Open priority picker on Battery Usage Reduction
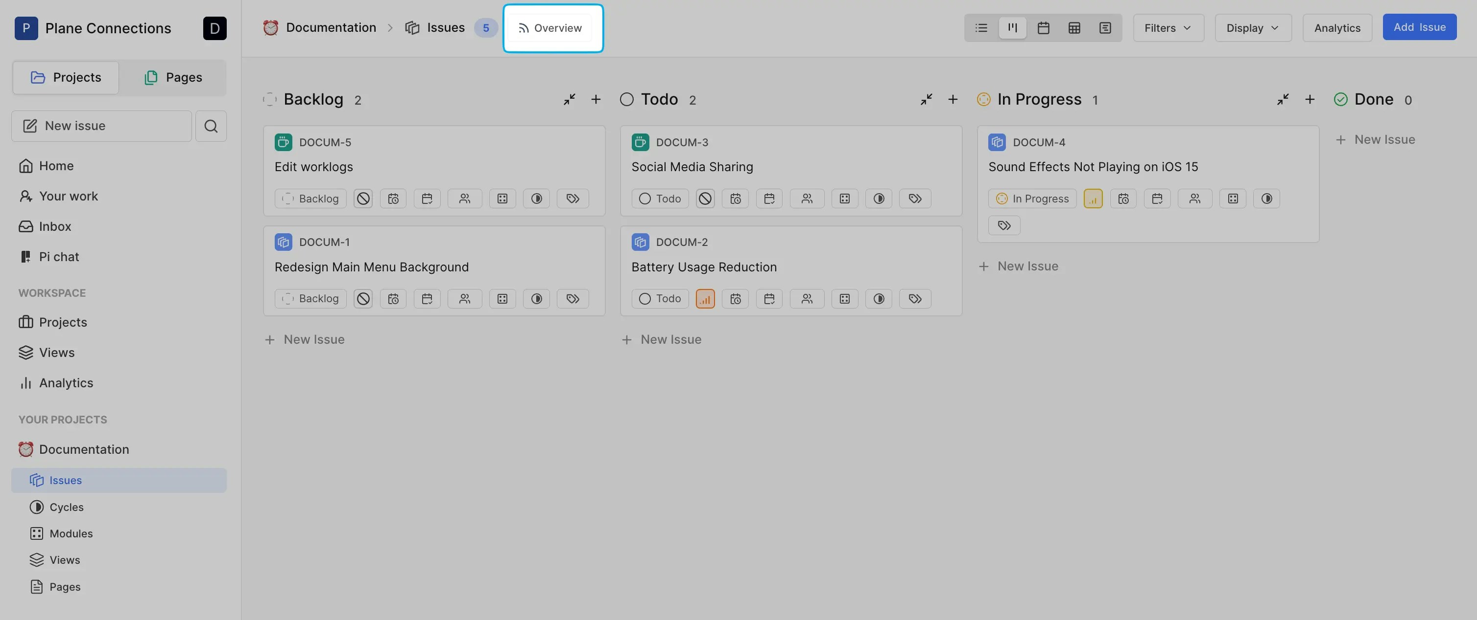Screen dimensions: 1477x620 click(x=705, y=299)
